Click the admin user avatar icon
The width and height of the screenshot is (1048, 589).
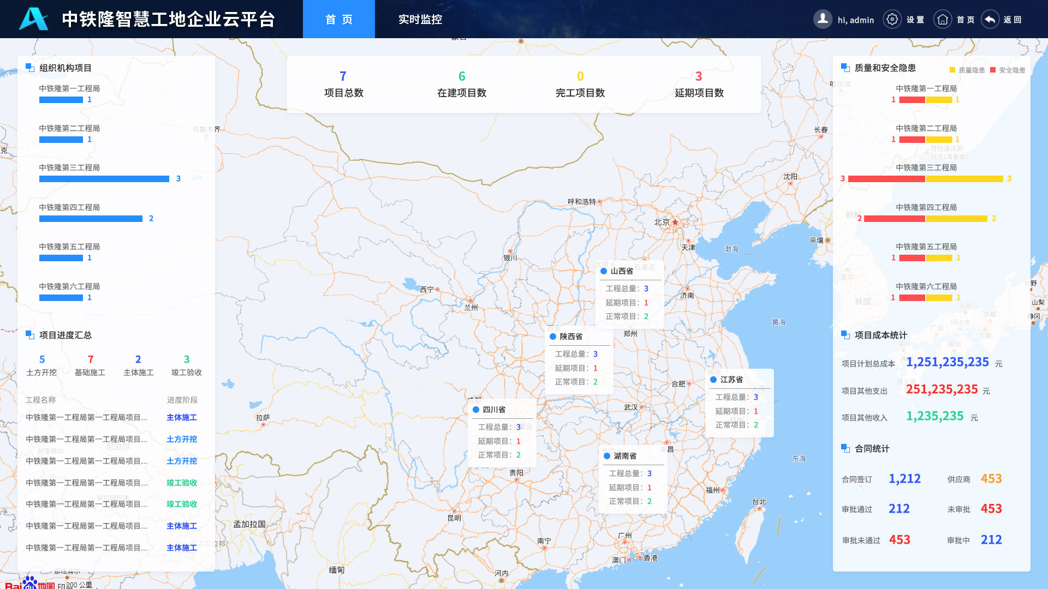click(x=823, y=19)
